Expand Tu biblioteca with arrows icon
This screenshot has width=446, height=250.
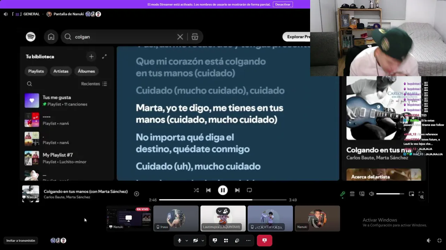[104, 56]
